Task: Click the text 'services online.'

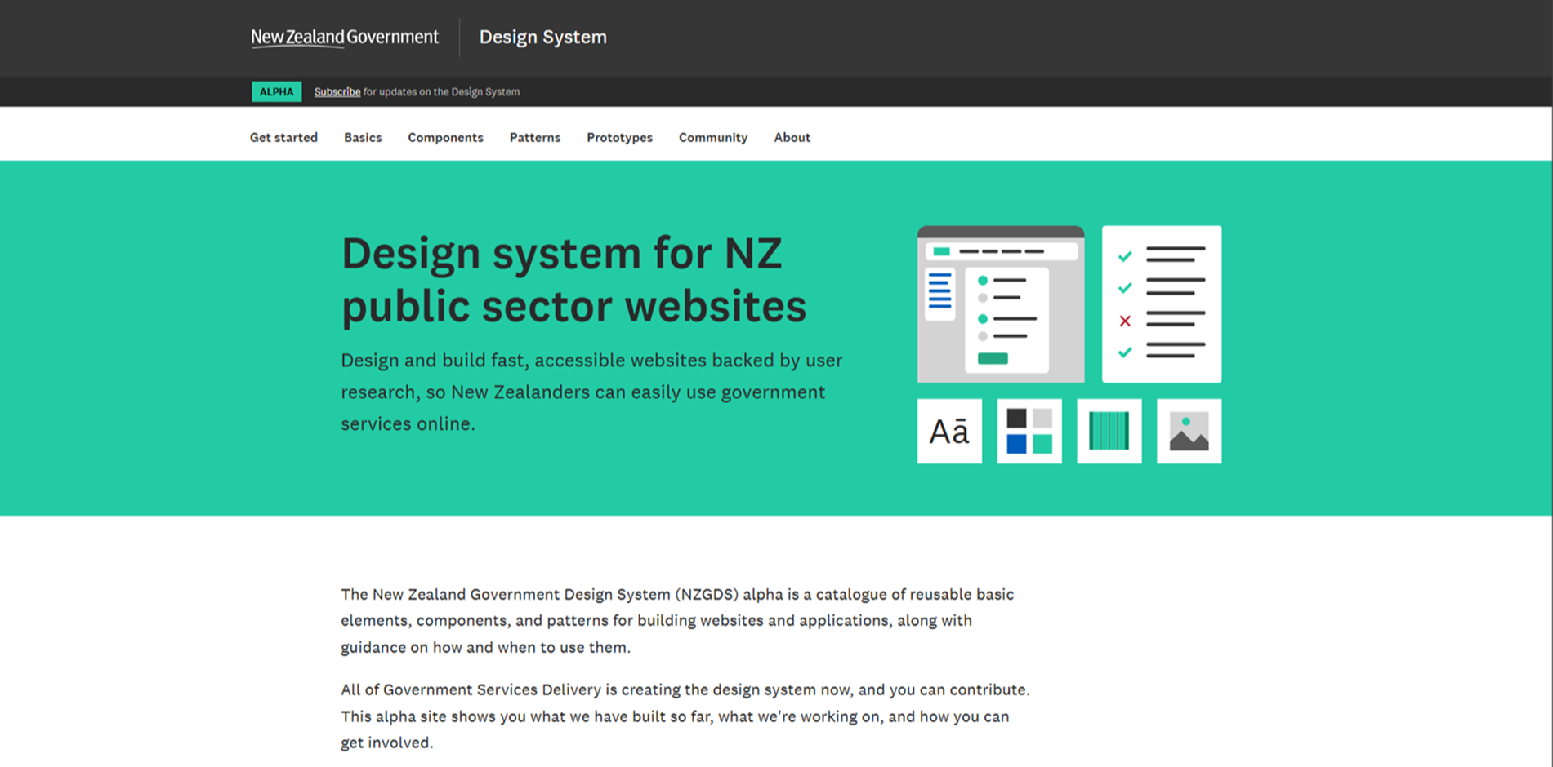Action: (x=408, y=423)
